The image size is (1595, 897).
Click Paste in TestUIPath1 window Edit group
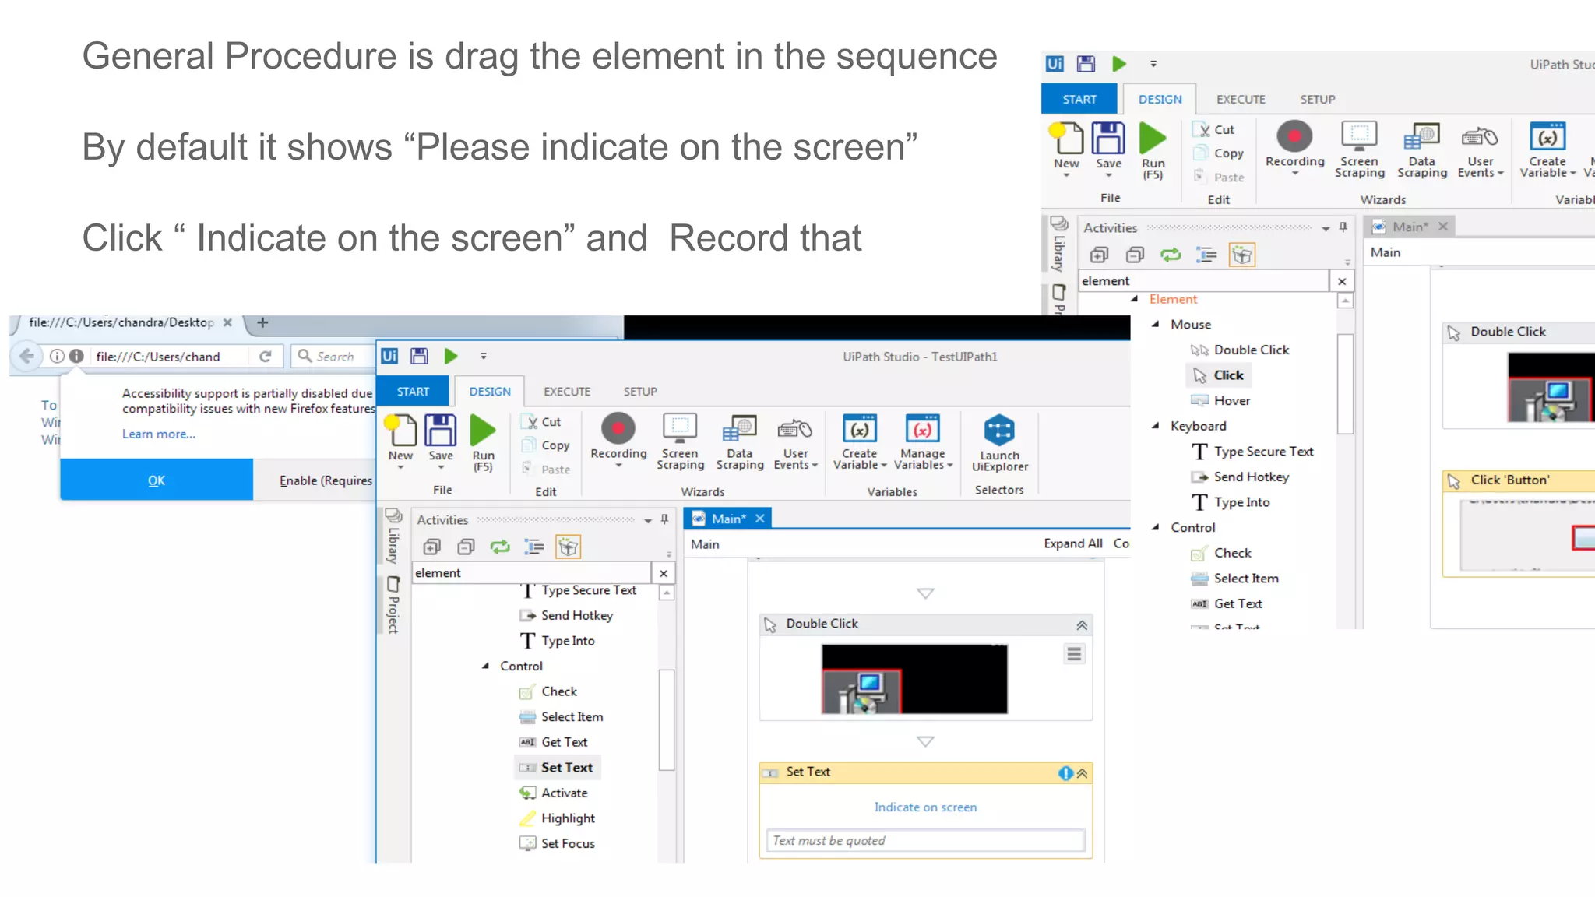coord(546,469)
